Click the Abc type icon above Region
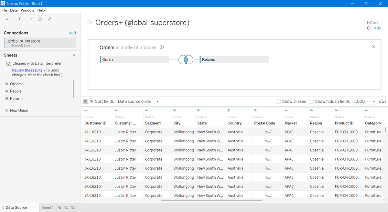The width and height of the screenshot is (388, 212). (312, 111)
